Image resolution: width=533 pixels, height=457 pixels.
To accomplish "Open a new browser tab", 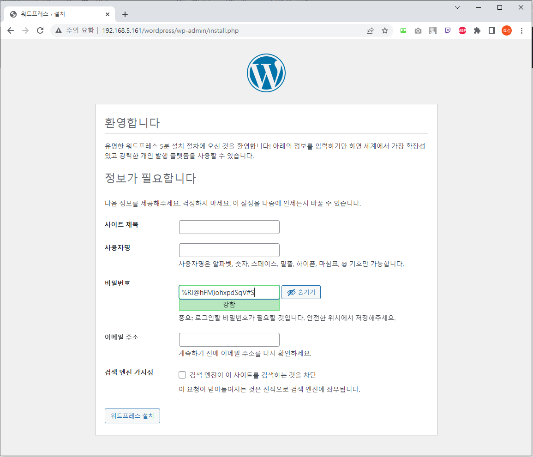I will click(125, 14).
